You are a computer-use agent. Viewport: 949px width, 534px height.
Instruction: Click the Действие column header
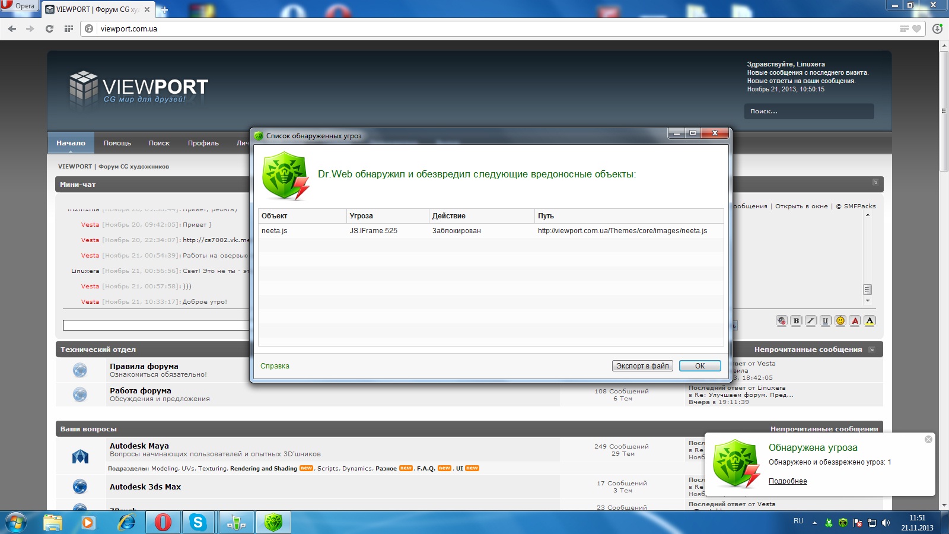[x=481, y=216]
